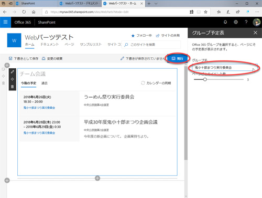Open the ドキュメント navigation item
The image size is (262, 198).
point(50,45)
